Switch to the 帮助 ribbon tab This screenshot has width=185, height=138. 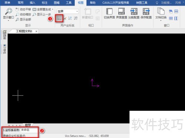click(x=93, y=3)
